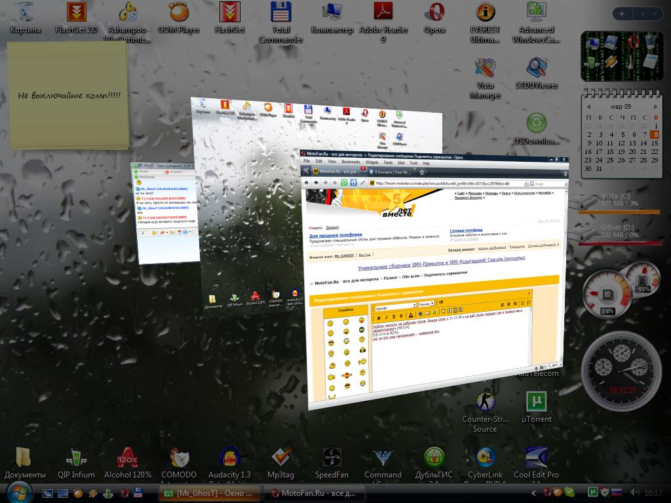Click the Vista (C:) drive usage bar

[x=619, y=212]
